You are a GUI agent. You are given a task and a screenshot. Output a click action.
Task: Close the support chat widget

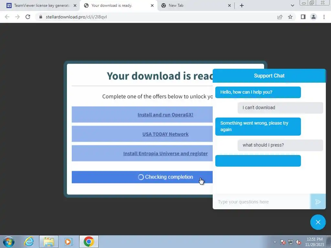coord(318,222)
